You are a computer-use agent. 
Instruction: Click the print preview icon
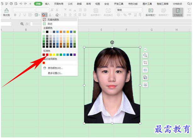click(x=16, y=4)
